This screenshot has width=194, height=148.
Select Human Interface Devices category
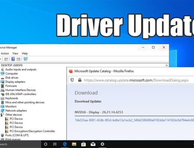tap(21, 90)
